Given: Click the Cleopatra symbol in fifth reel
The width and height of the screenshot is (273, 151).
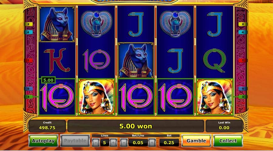Looking at the screenshot, I should [x=215, y=97].
